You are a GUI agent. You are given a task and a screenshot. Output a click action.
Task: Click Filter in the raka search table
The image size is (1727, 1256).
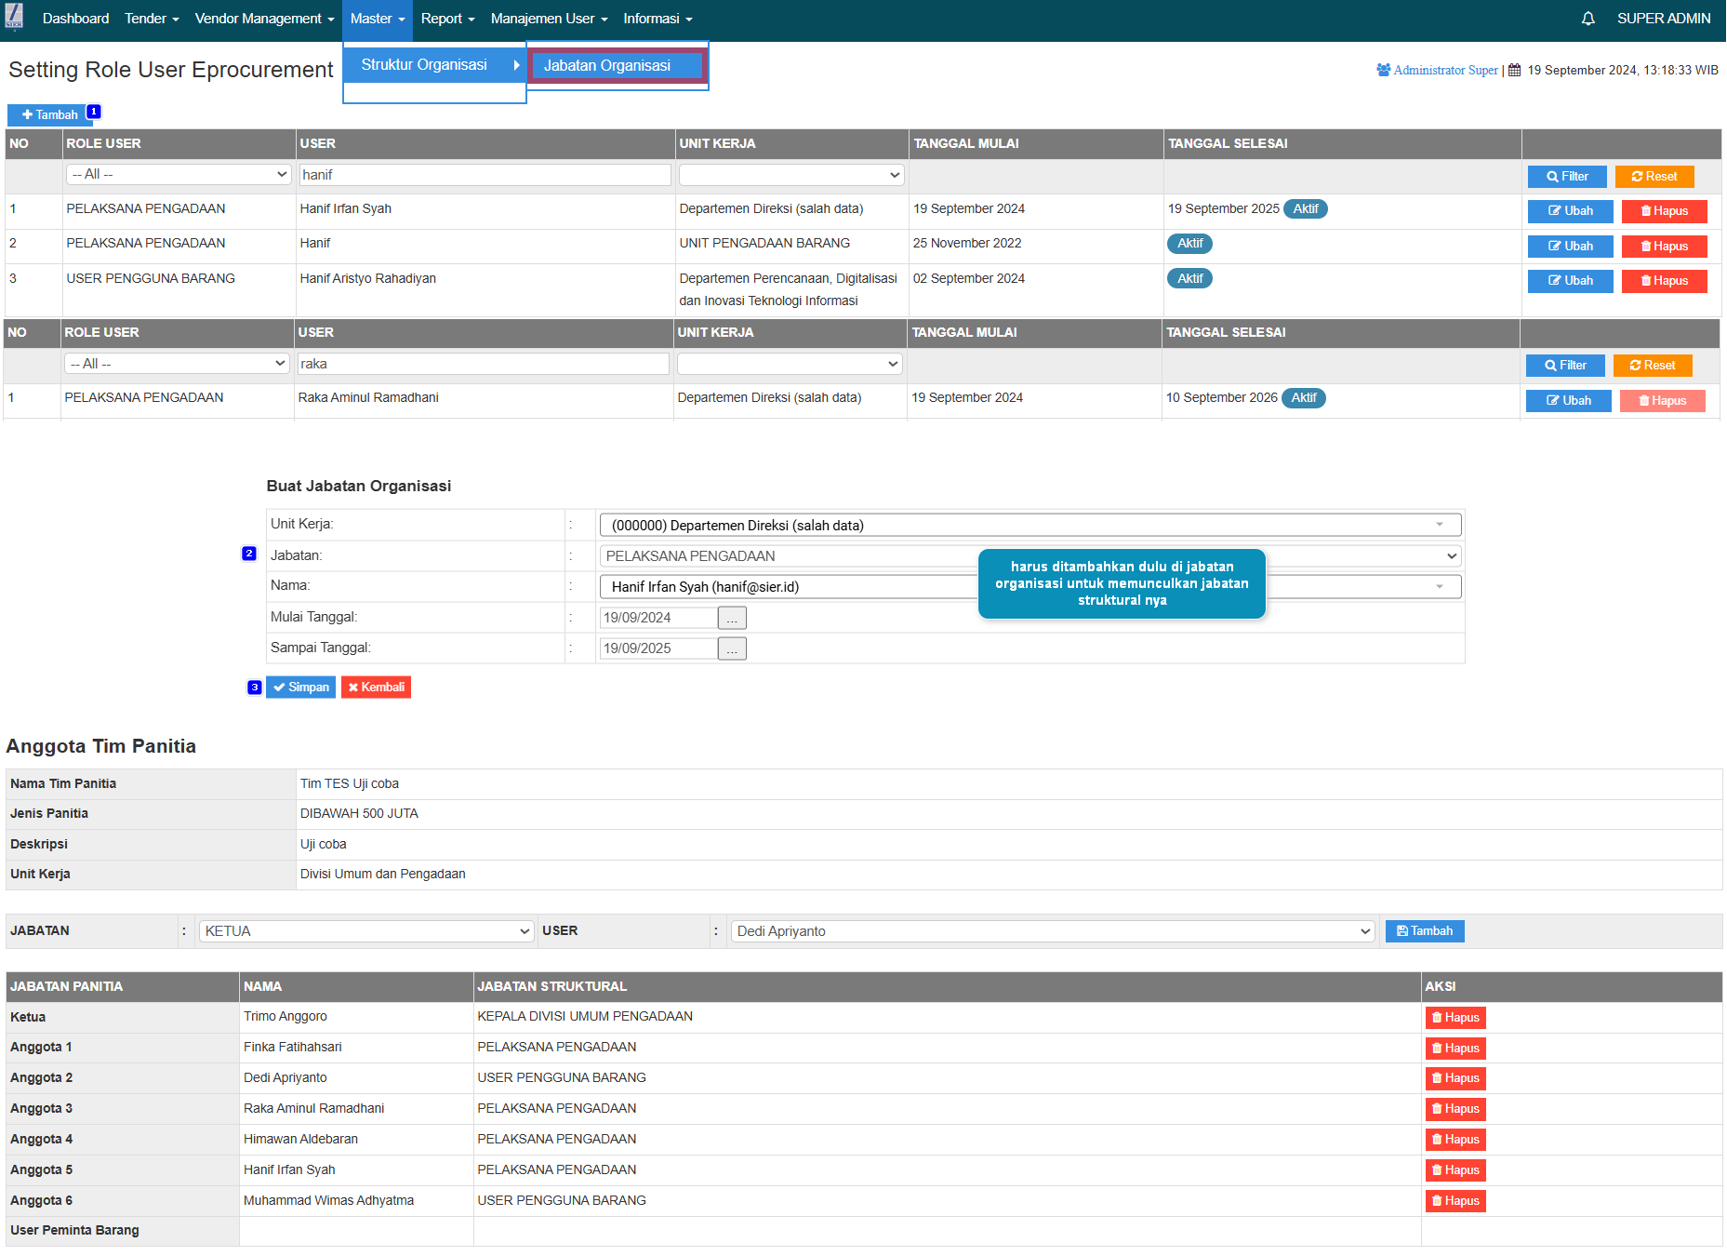coord(1565,366)
